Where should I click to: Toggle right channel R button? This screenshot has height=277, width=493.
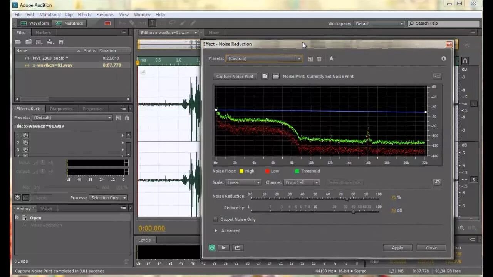pos(474,180)
